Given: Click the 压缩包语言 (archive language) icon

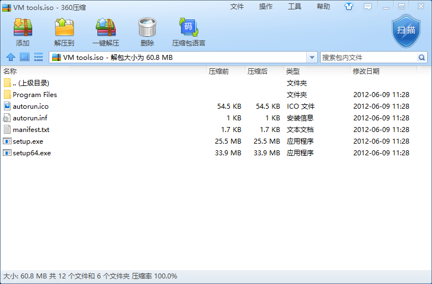Looking at the screenshot, I should (189, 27).
